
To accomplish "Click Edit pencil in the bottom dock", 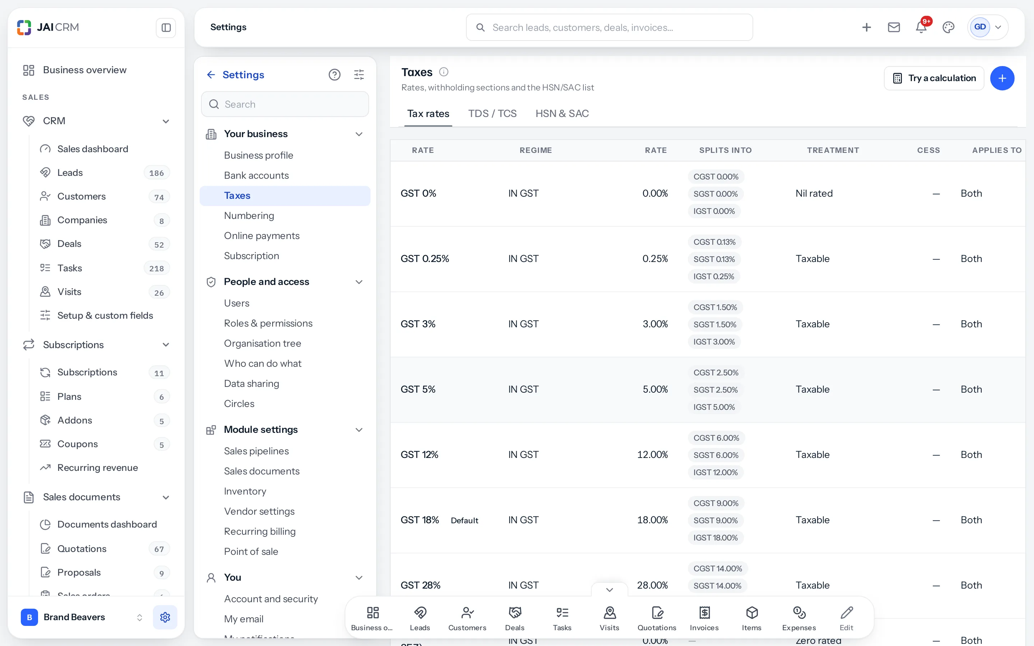I will [x=847, y=618].
